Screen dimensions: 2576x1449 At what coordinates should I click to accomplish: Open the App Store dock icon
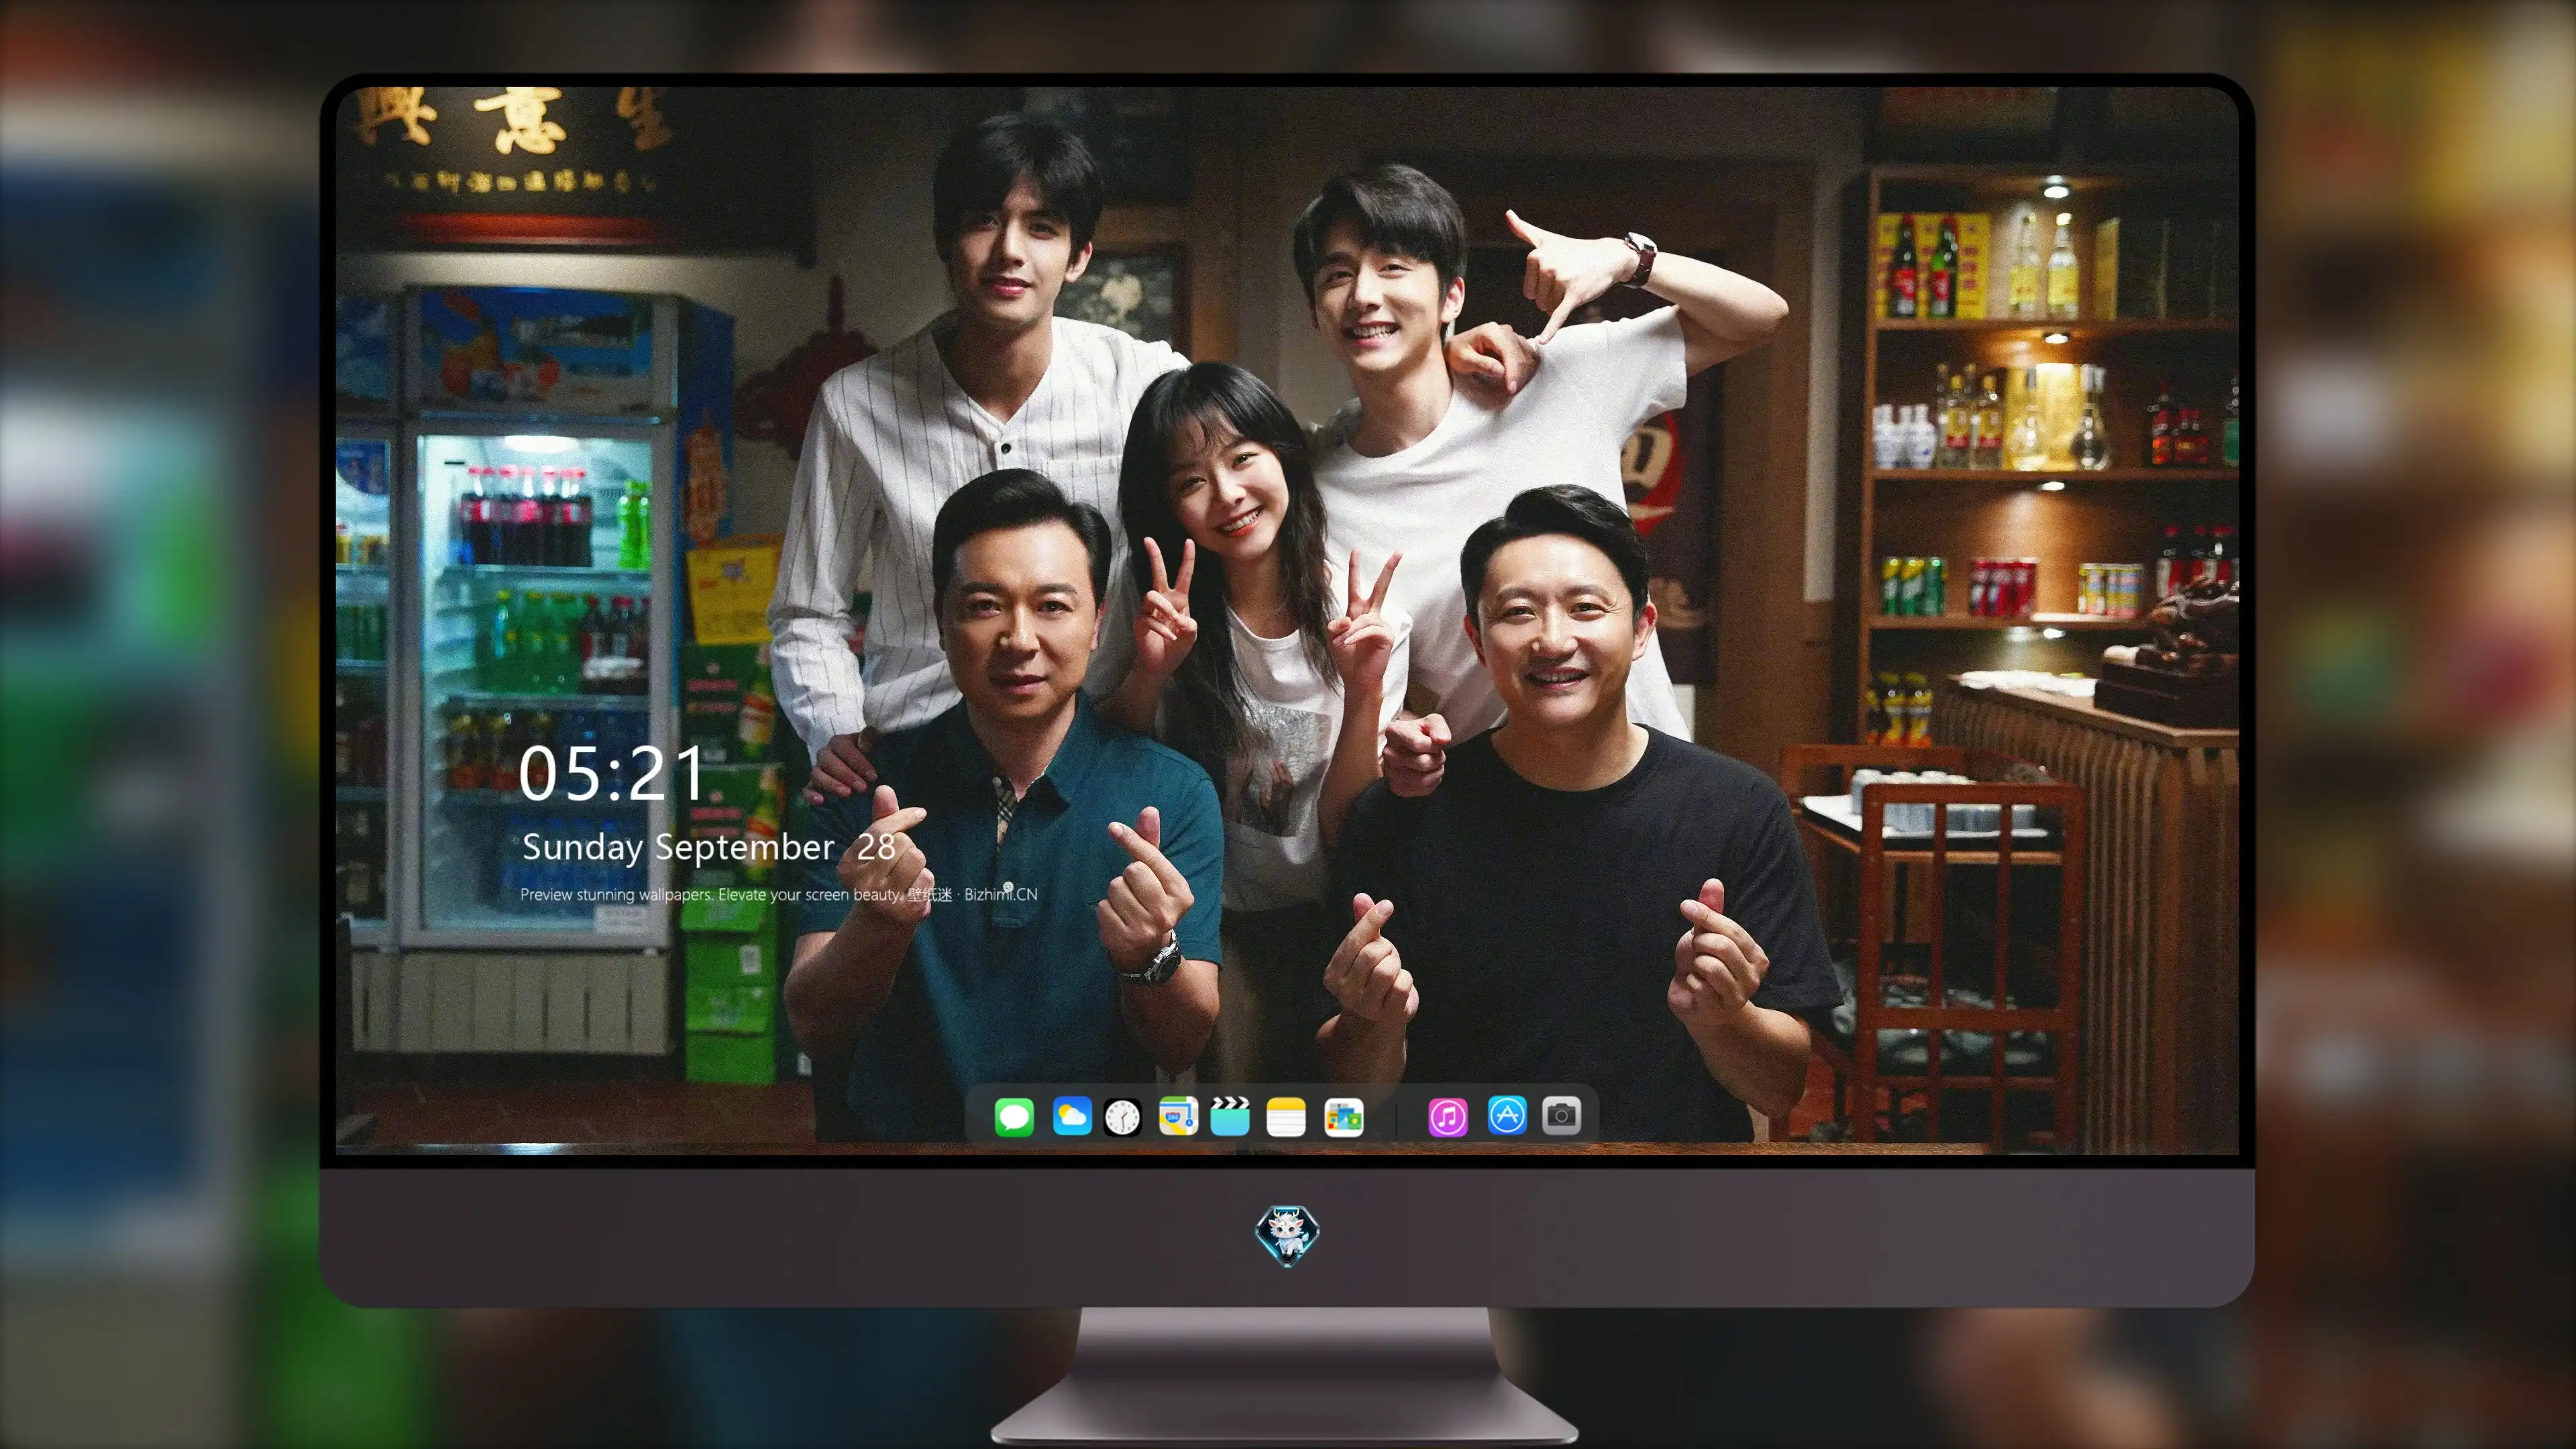(x=1507, y=1115)
